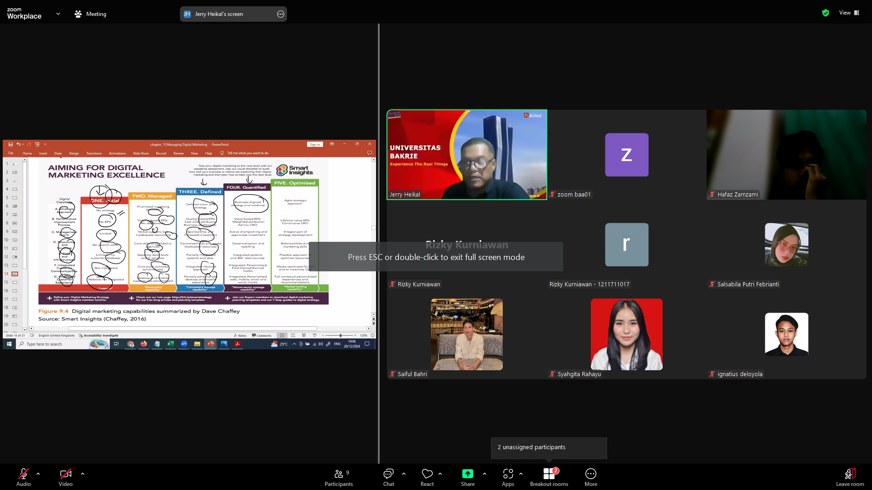Open the Chat panel
Image resolution: width=872 pixels, height=490 pixels.
point(389,477)
